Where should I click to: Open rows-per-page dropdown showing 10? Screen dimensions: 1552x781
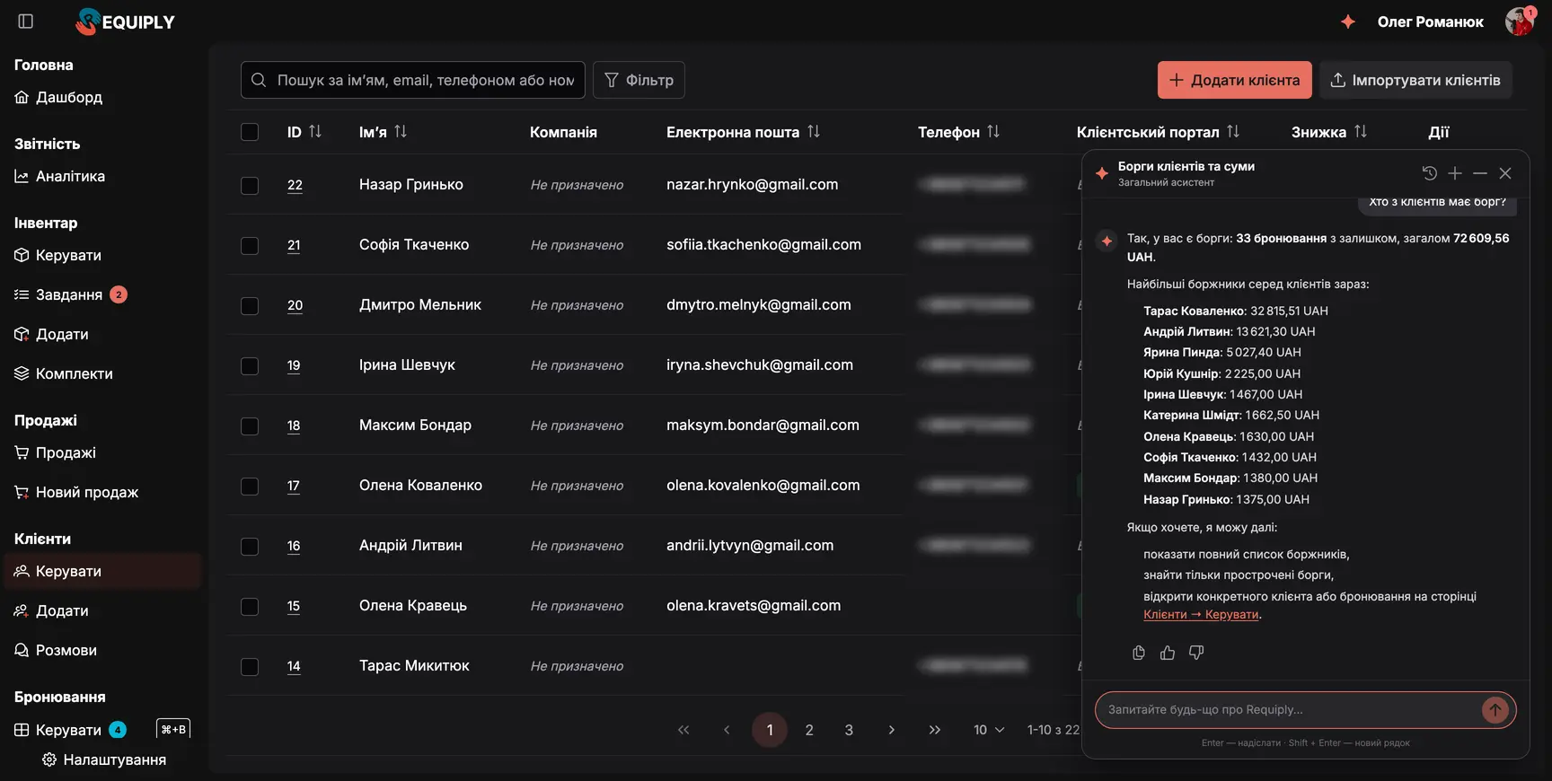pos(989,730)
